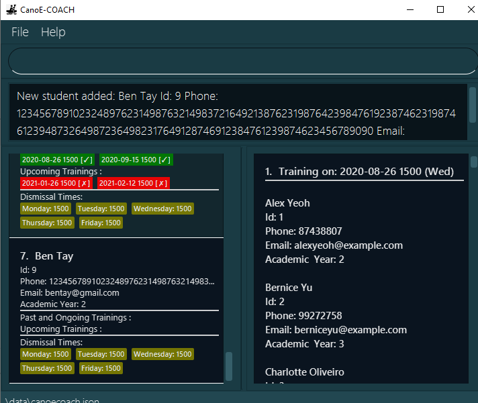This screenshot has height=403, width=478.
Task: Click email bentay@gmail.com
Action: tap(70, 293)
